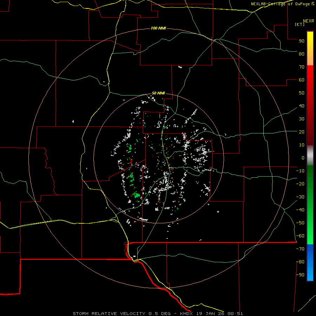
Task: Click the STORM RELATIVE VELOCITY footer text
Action: click(x=109, y=314)
